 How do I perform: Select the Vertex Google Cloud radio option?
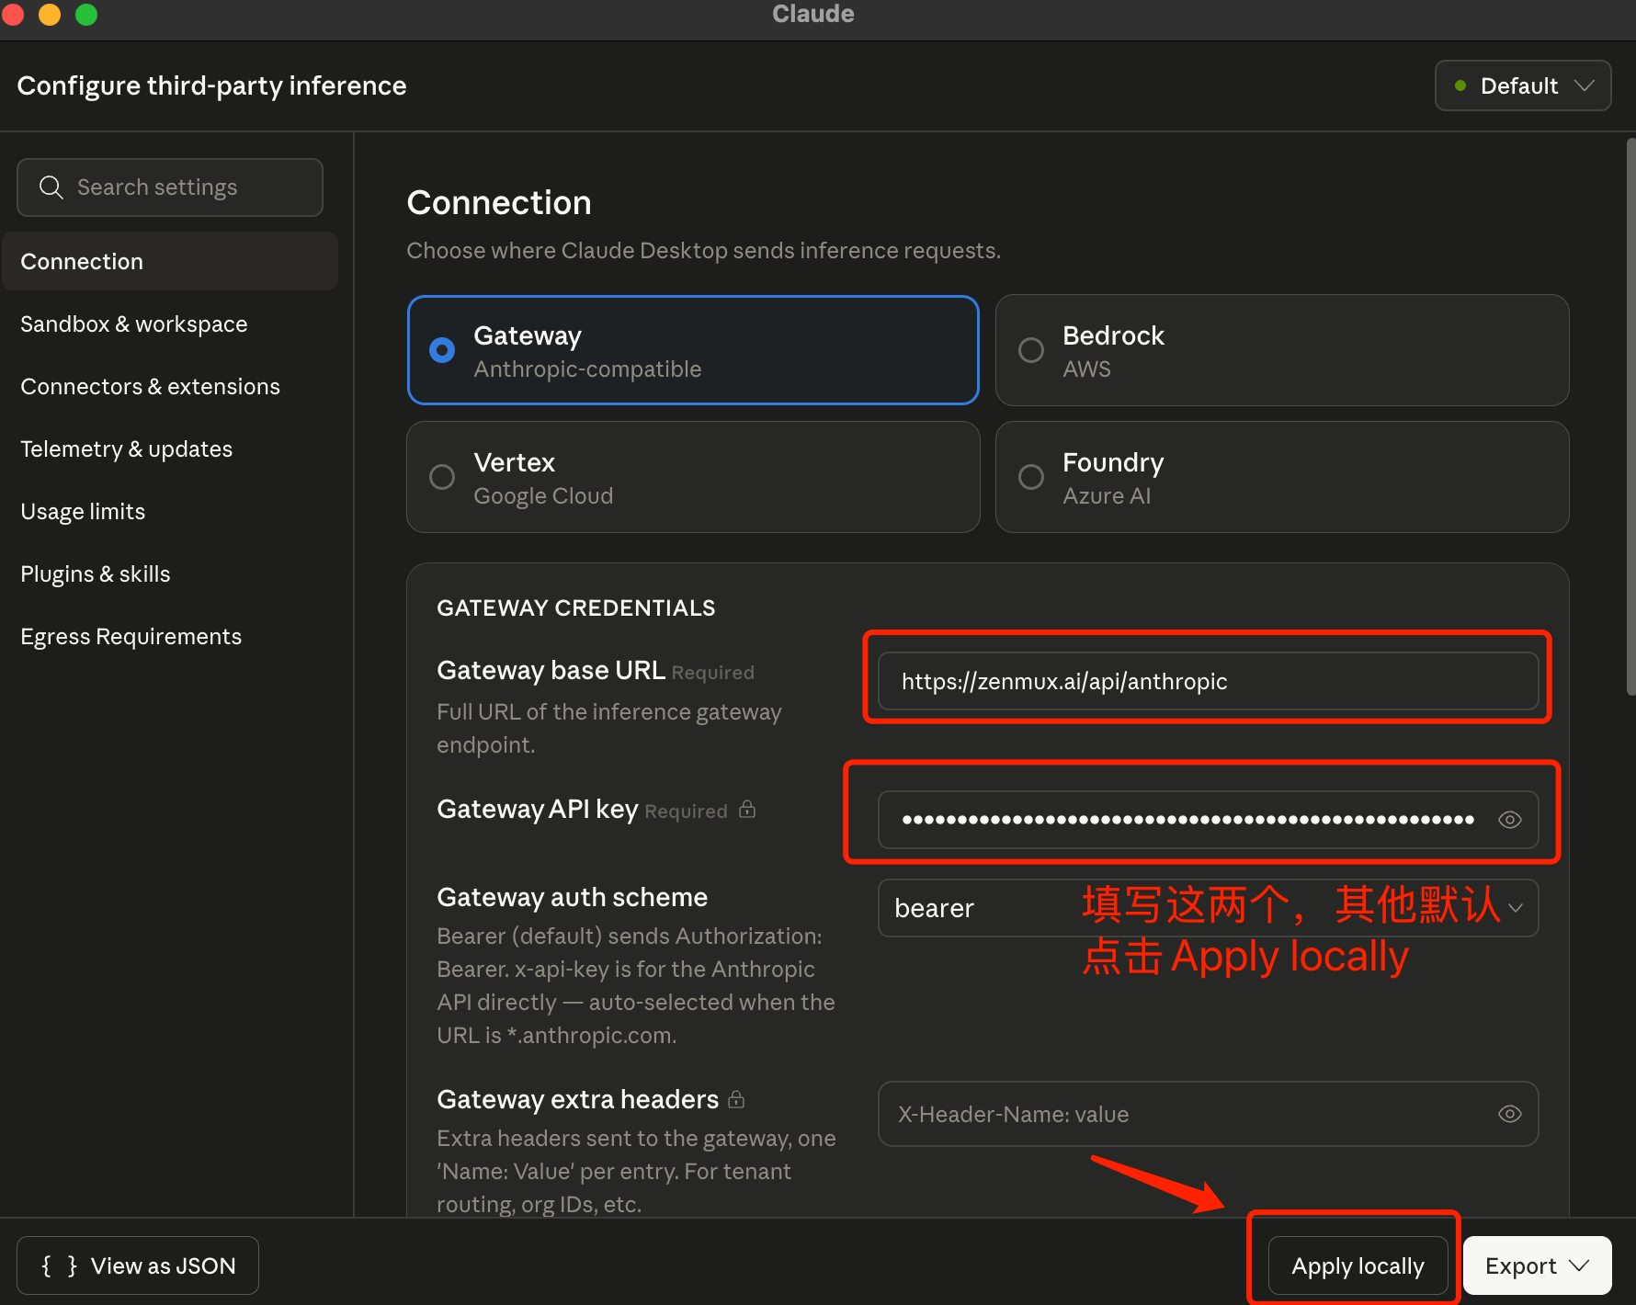[693, 477]
